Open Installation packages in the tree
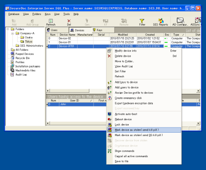This screenshot has width=206, height=170. pyautogui.click(x=27, y=66)
